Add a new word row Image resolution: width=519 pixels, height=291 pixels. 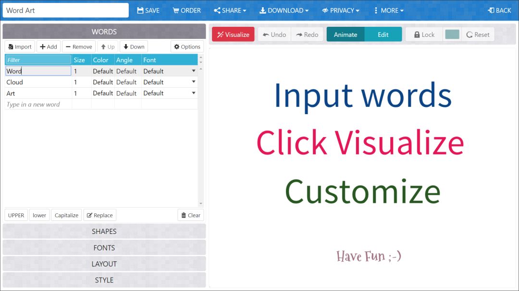click(x=49, y=47)
